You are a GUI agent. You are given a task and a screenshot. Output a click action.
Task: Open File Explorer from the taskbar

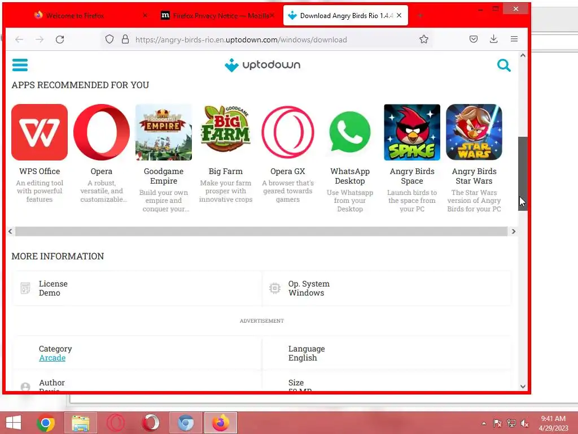tap(81, 423)
